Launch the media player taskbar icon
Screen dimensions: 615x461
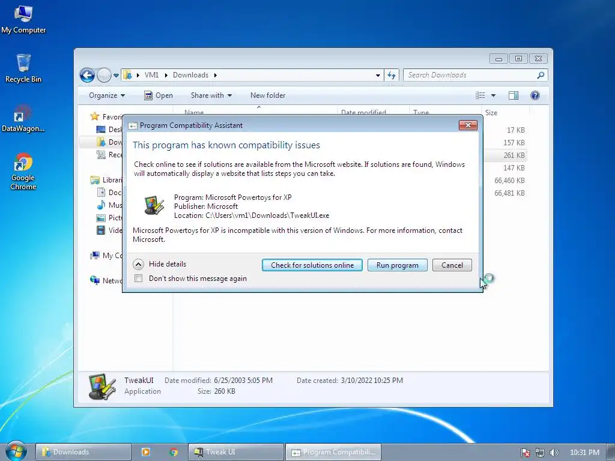(145, 452)
